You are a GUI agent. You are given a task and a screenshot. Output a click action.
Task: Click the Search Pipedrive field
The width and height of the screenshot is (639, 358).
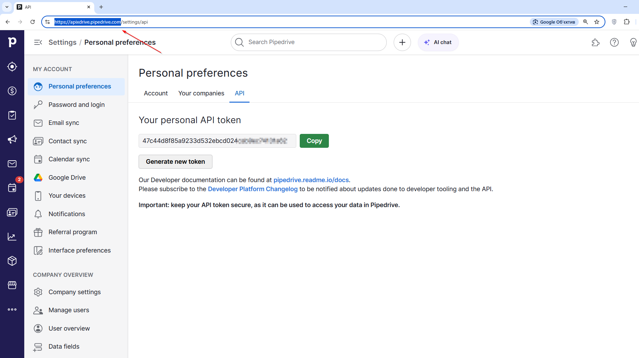(x=309, y=42)
